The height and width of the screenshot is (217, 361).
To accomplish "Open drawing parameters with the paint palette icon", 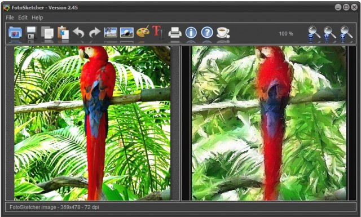I will click(143, 32).
